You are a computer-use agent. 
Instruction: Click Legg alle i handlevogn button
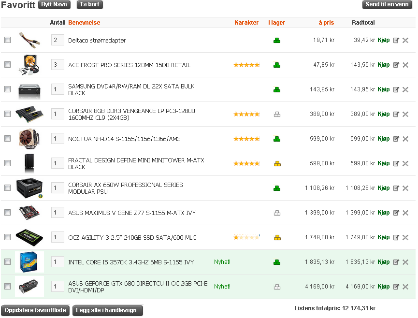[x=108, y=311]
